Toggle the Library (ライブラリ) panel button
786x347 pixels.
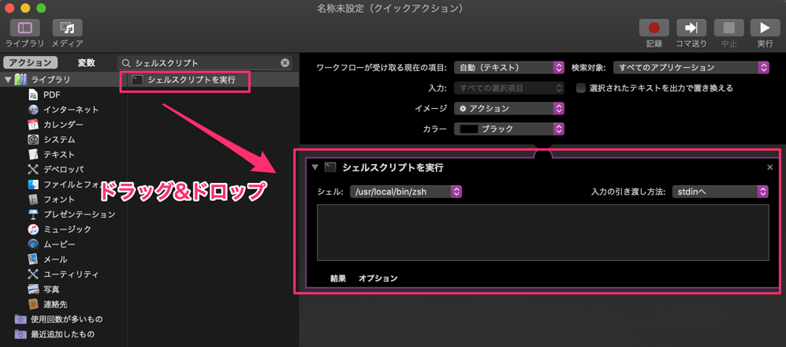[24, 28]
